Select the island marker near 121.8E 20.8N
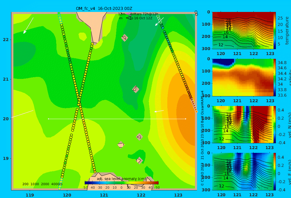Viewport: 291px width, 198px height. 136,89
